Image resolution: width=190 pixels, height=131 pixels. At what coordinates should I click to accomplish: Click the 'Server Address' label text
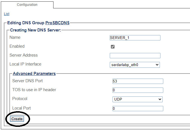tap(23, 55)
